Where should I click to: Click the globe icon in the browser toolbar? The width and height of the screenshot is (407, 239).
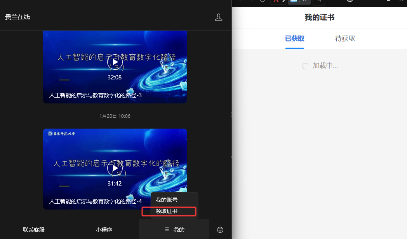click(x=350, y=2)
